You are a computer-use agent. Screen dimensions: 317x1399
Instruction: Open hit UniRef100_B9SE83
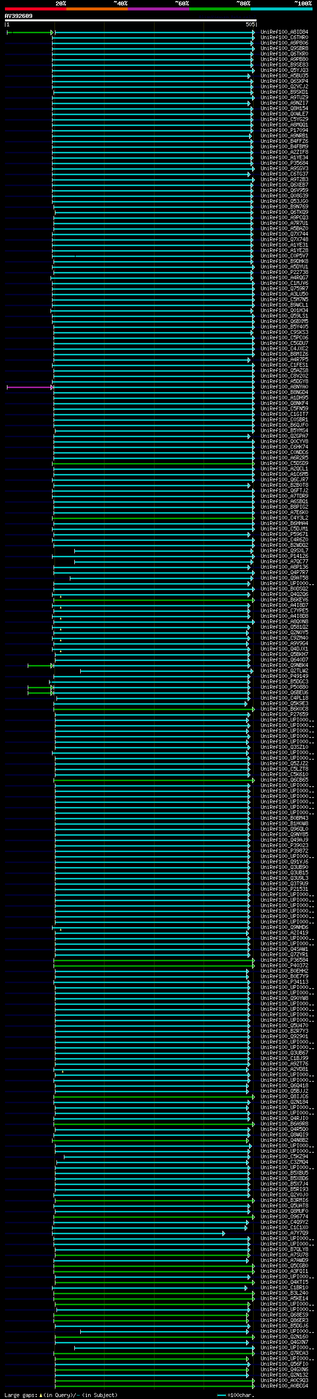pos(284,65)
